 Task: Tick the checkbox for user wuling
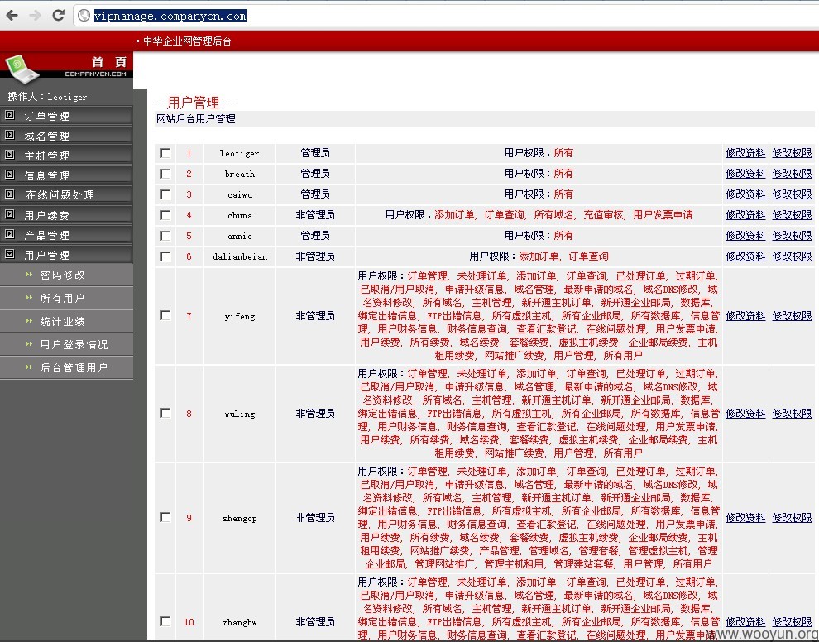click(165, 413)
